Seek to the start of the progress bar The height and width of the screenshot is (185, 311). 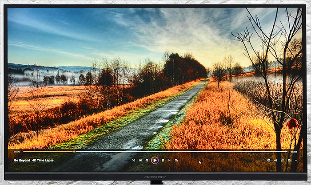pyautogui.click(x=24, y=152)
